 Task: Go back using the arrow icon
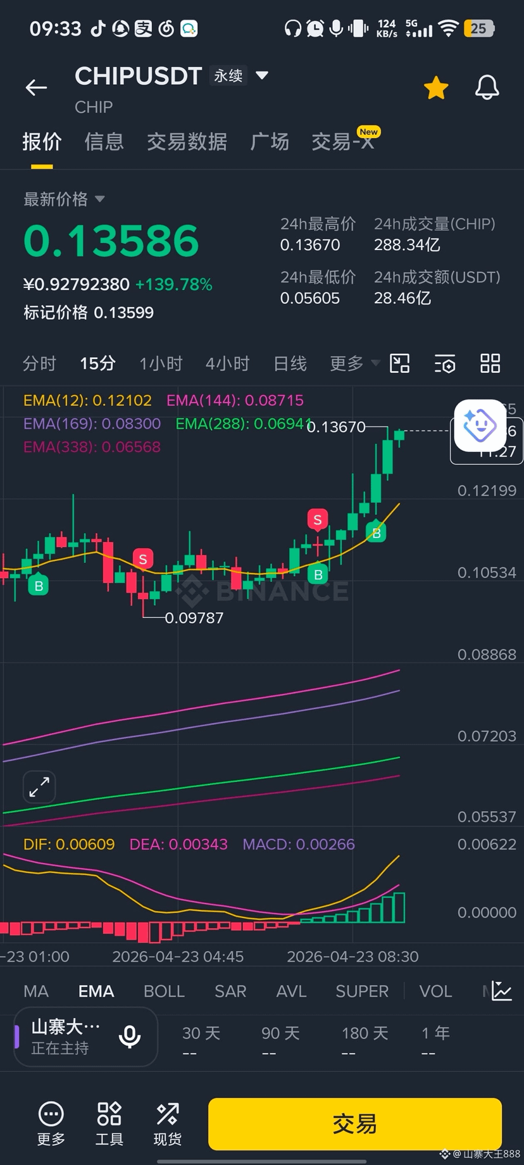click(36, 87)
